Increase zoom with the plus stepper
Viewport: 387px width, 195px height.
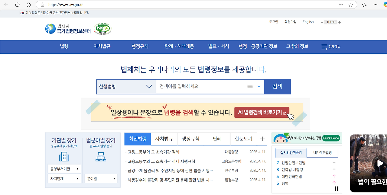[340, 22]
